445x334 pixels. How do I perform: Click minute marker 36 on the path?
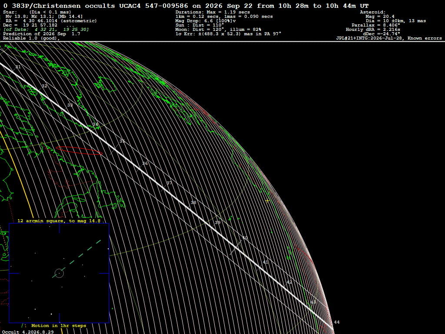pos(145,164)
